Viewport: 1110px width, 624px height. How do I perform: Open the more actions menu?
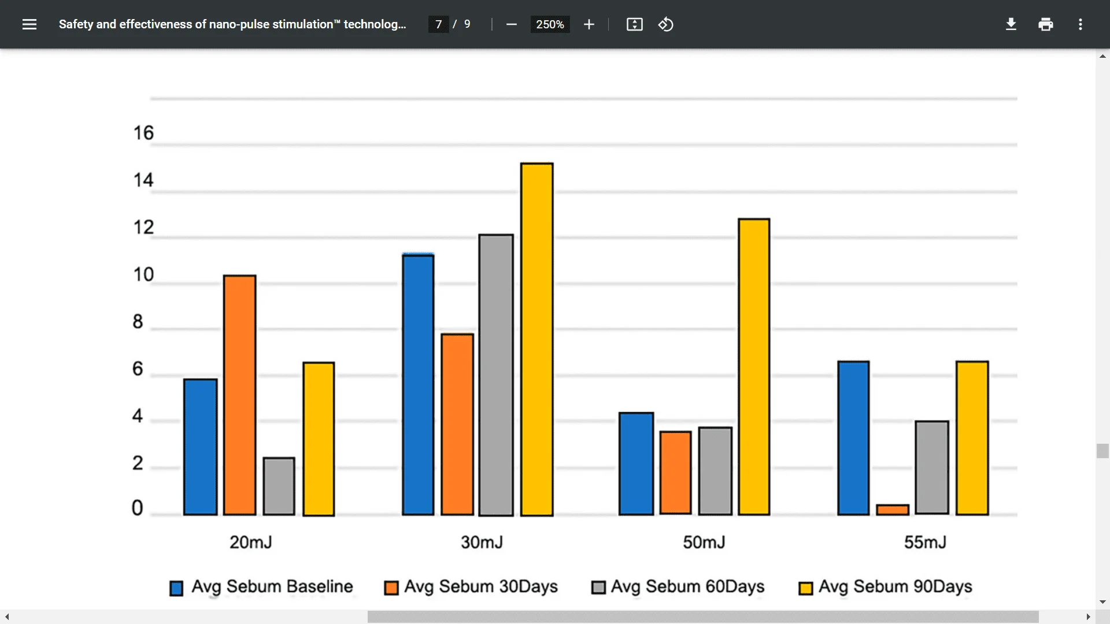tap(1081, 24)
